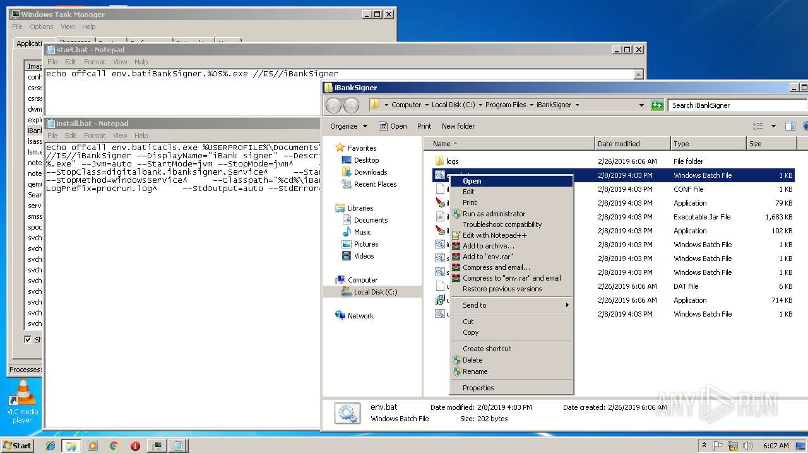Viewport: 808px width, 454px height.
Task: Open the logs folder in the file list
Action: [x=453, y=161]
